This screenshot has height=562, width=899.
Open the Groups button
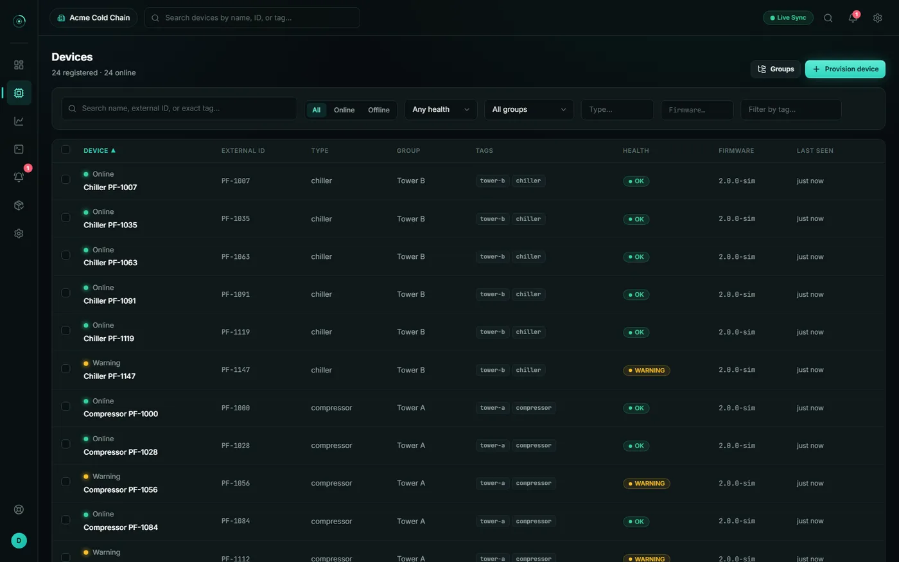776,69
